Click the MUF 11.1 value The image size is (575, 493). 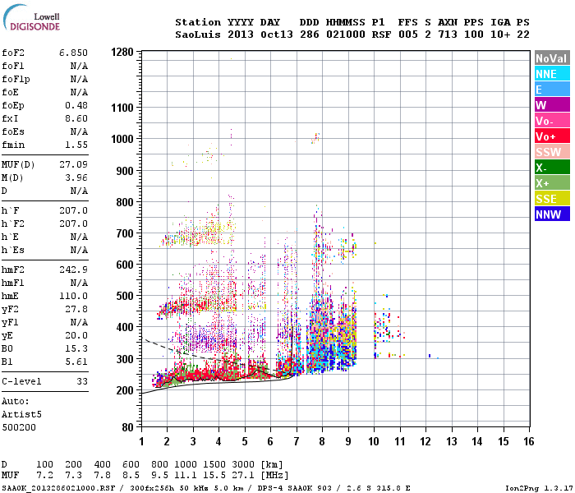(x=186, y=475)
